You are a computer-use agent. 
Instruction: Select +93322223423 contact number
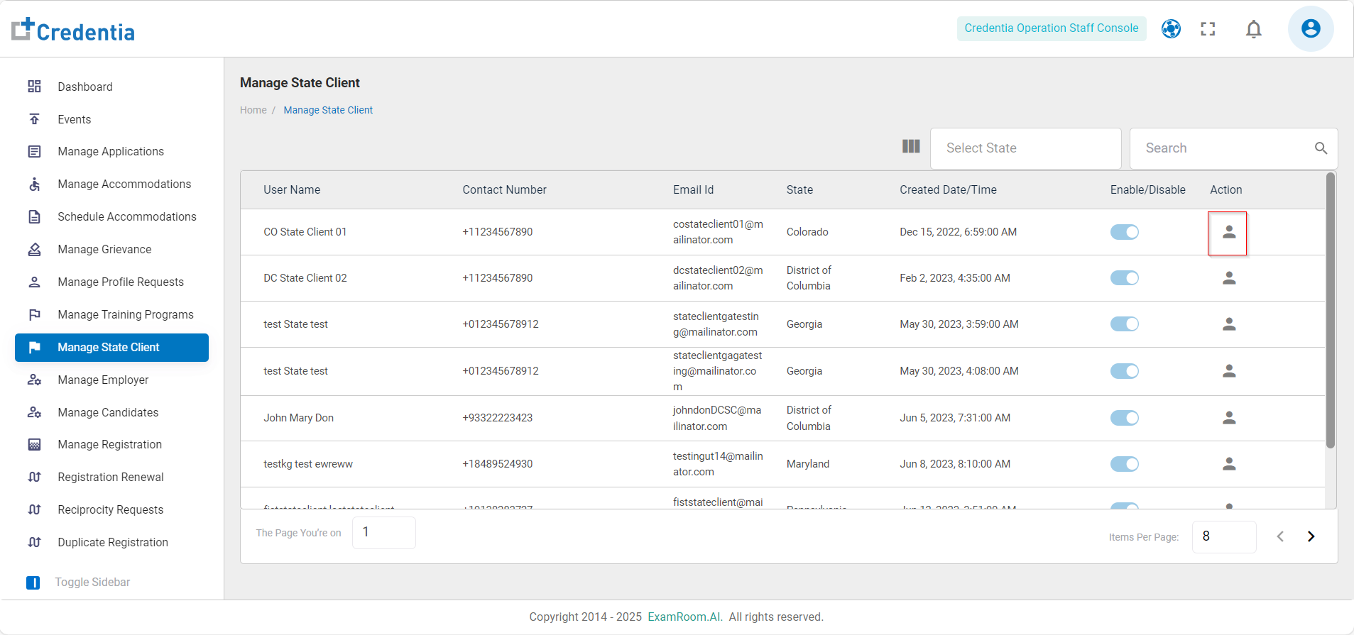click(497, 418)
